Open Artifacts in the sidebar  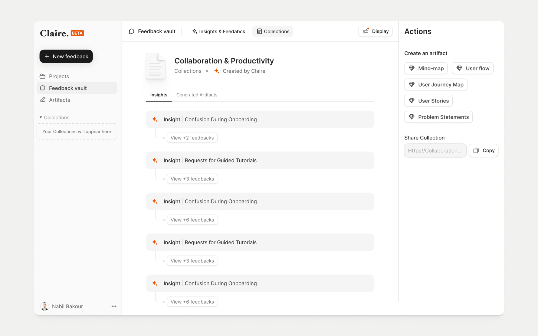click(77, 100)
